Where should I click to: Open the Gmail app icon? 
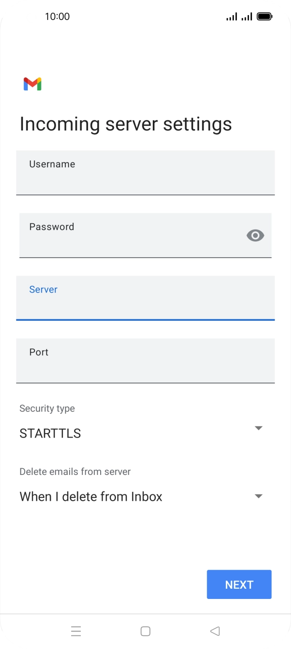pyautogui.click(x=32, y=83)
